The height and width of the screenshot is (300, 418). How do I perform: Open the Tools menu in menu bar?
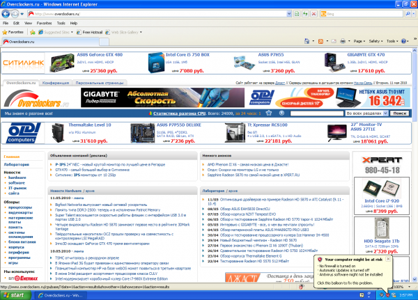pyautogui.click(x=61, y=23)
